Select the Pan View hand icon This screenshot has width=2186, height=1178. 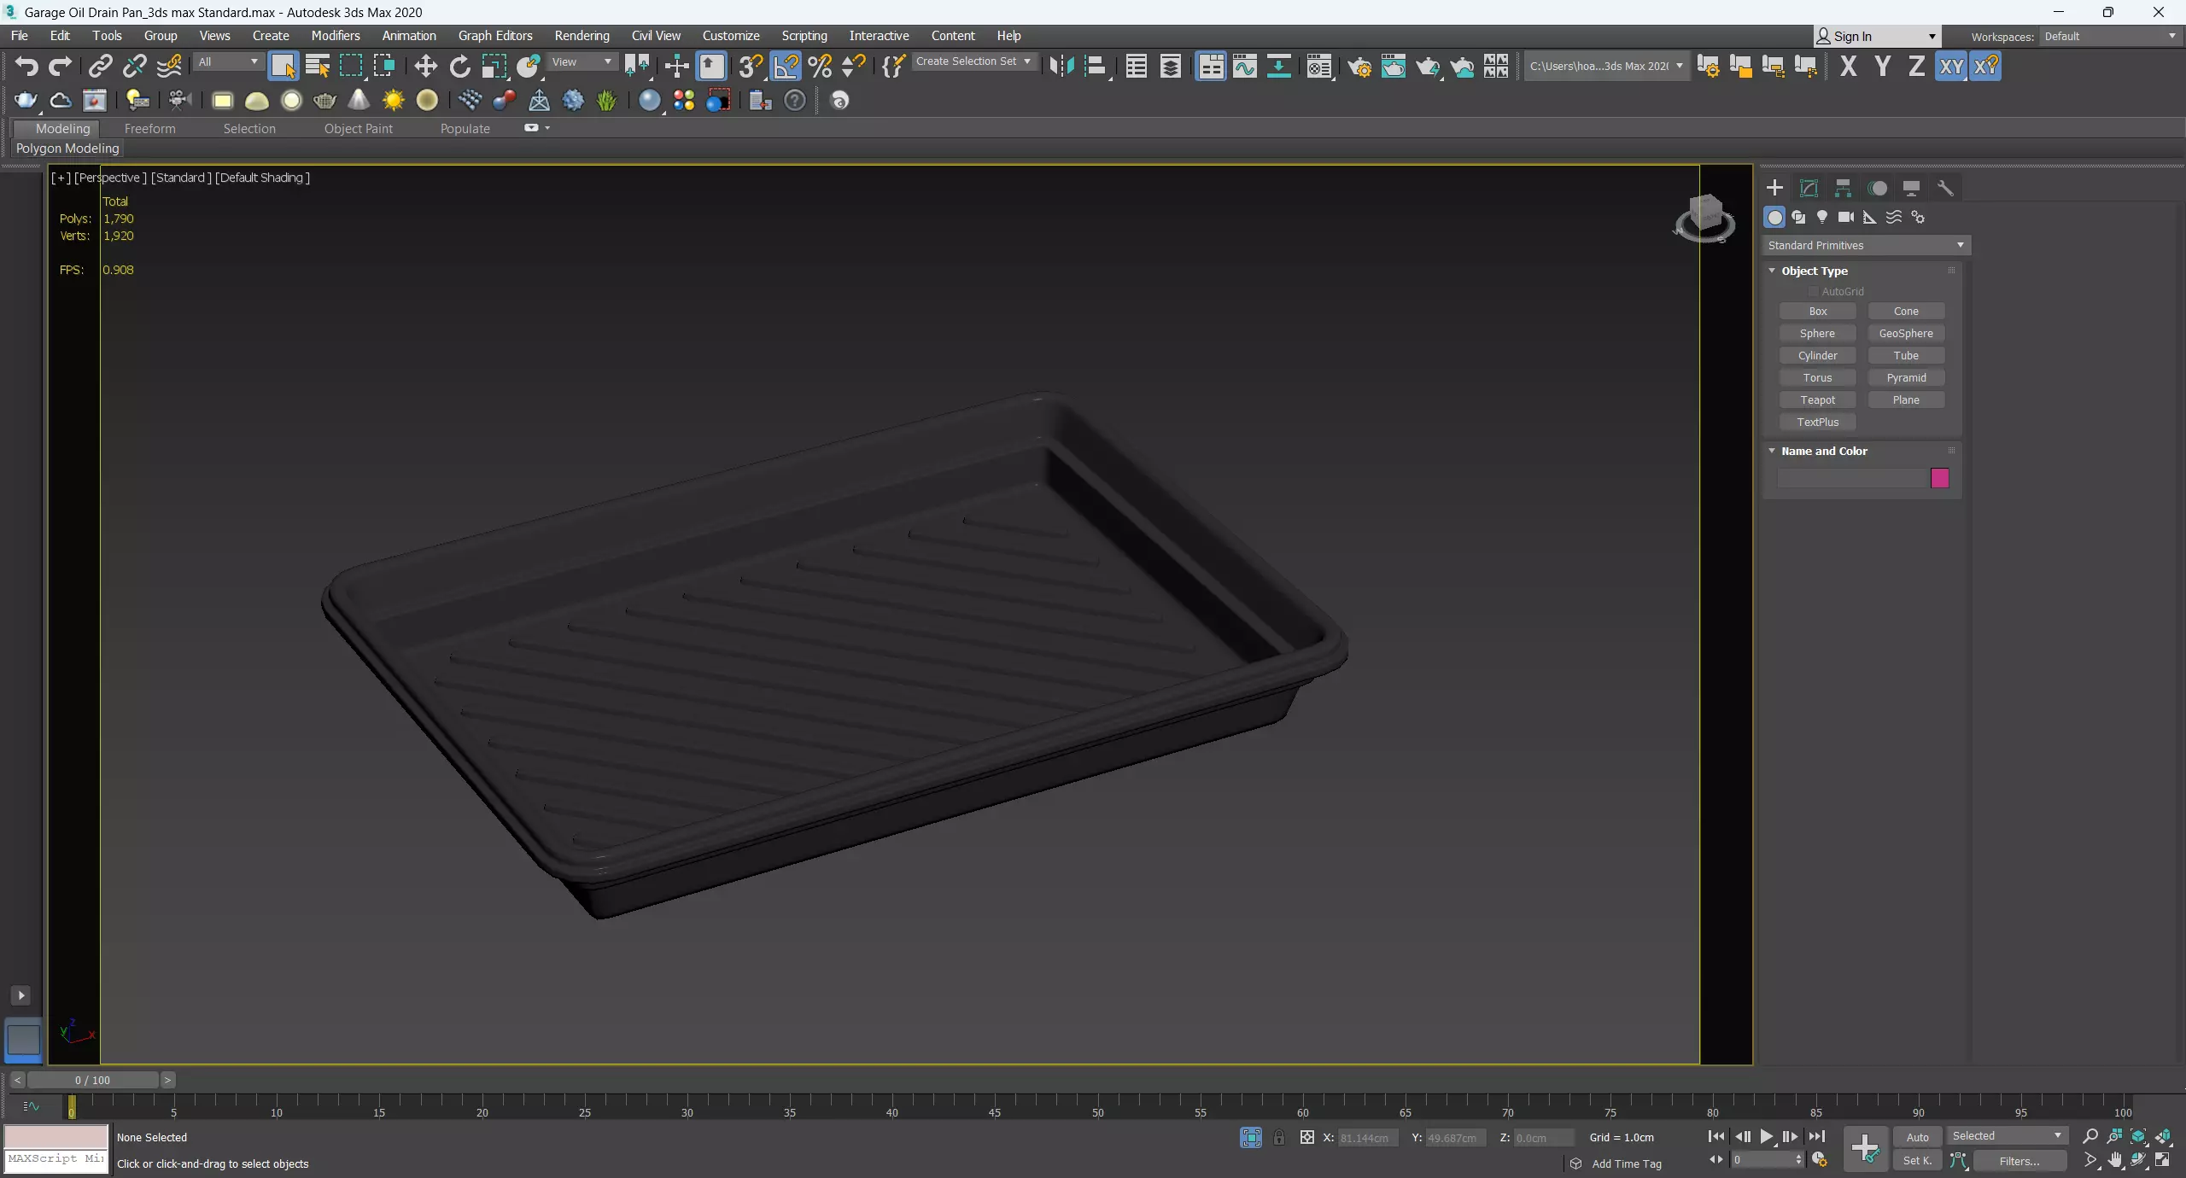tap(2115, 1160)
